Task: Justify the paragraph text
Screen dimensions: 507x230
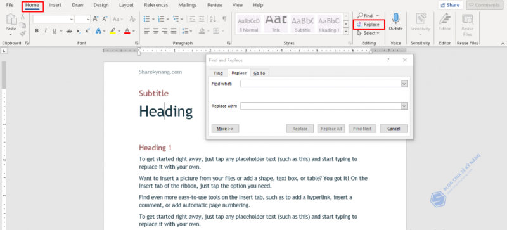Action: tap(174, 31)
